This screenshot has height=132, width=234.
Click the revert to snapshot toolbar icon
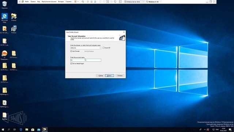click(x=91, y=1)
